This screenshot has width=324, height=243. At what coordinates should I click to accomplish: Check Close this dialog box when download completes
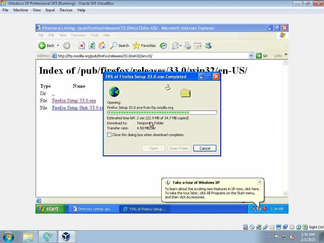109,135
